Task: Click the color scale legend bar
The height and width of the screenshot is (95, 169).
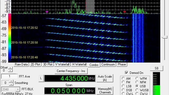Action: pyautogui.click(x=10, y=38)
